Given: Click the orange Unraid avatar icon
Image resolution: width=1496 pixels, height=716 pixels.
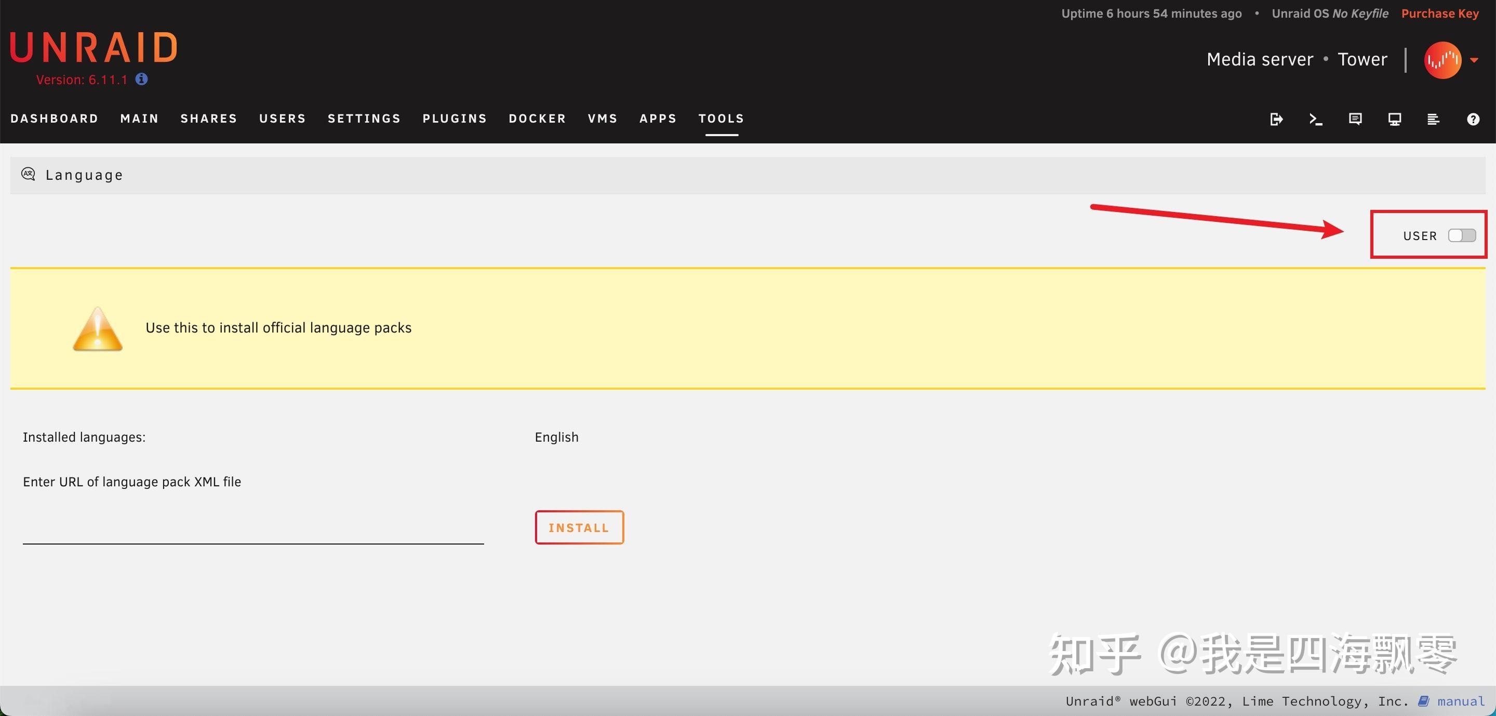Looking at the screenshot, I should (1442, 60).
